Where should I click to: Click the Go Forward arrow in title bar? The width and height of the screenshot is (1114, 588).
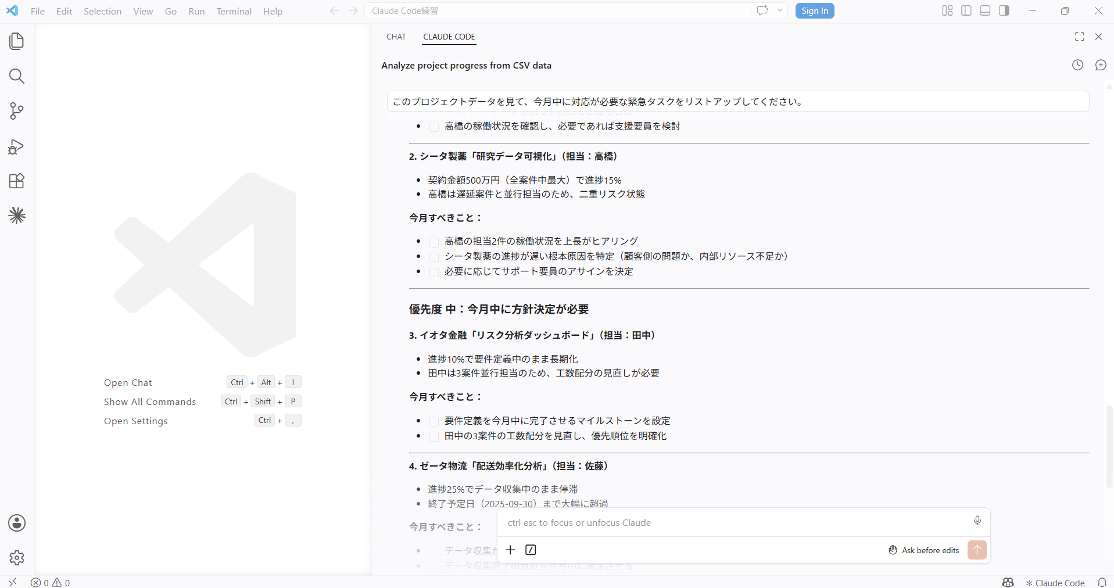tap(353, 11)
